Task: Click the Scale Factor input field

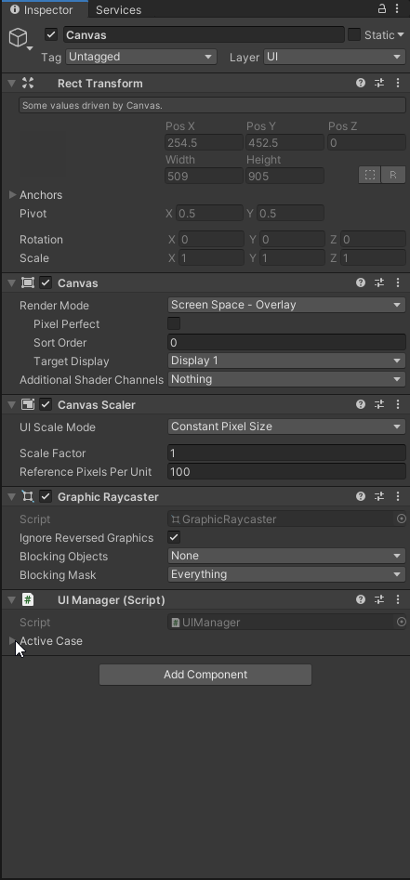Action: click(x=286, y=453)
